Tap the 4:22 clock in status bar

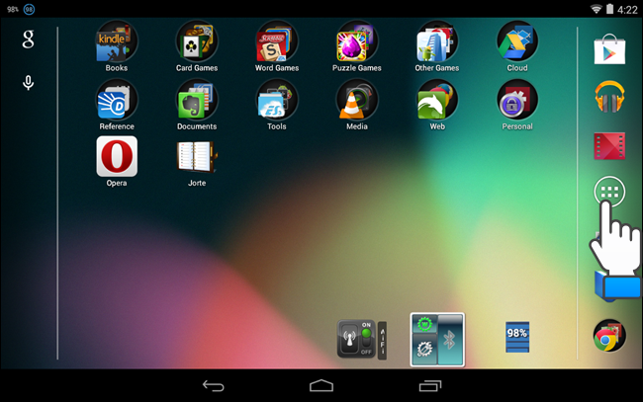point(627,10)
